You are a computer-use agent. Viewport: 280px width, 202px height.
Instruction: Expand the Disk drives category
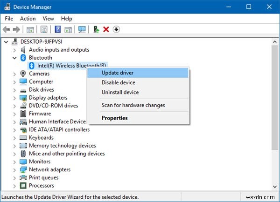[x=14, y=90]
